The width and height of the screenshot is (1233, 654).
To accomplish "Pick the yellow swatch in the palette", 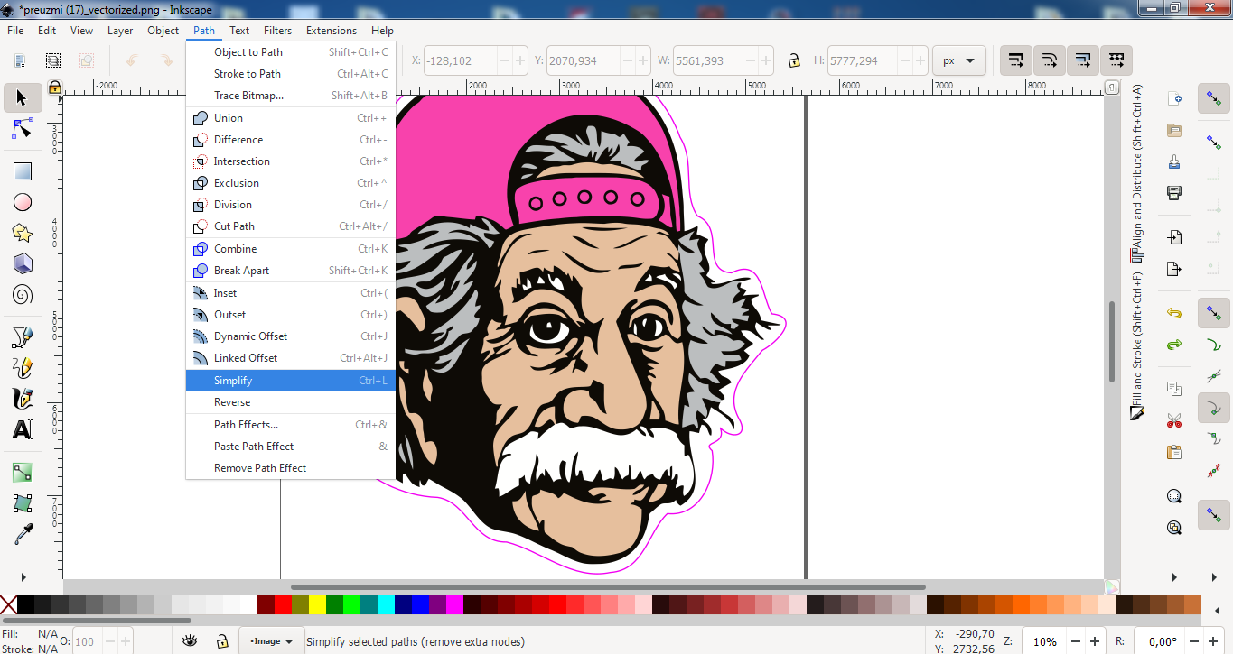I will (317, 604).
